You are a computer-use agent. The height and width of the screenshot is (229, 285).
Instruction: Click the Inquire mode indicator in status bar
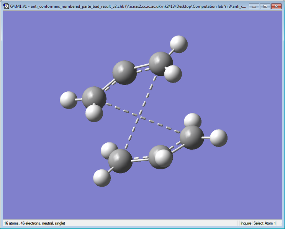pos(246,223)
